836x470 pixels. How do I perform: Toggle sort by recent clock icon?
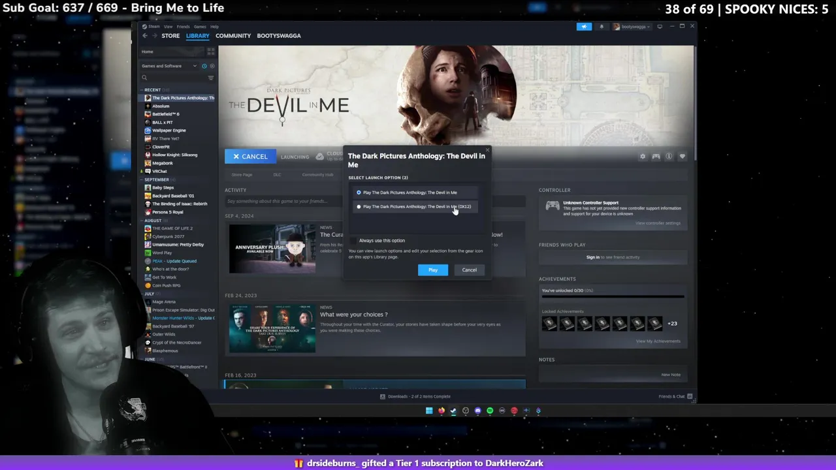point(204,66)
